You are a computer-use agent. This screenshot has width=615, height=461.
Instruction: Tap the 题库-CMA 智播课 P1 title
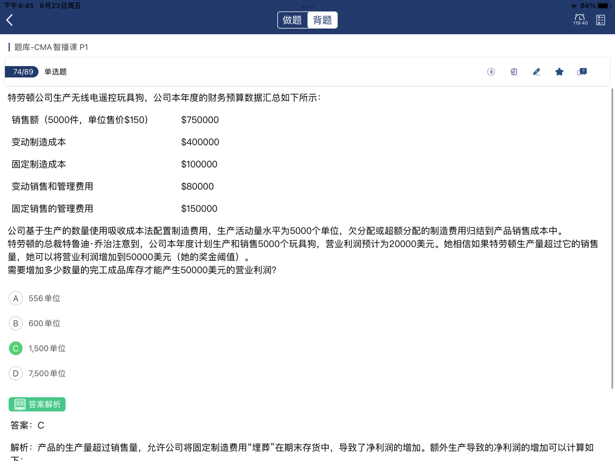[x=51, y=47]
